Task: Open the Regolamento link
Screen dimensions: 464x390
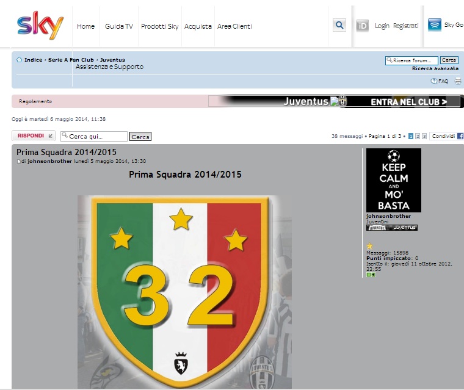Action: coord(35,101)
